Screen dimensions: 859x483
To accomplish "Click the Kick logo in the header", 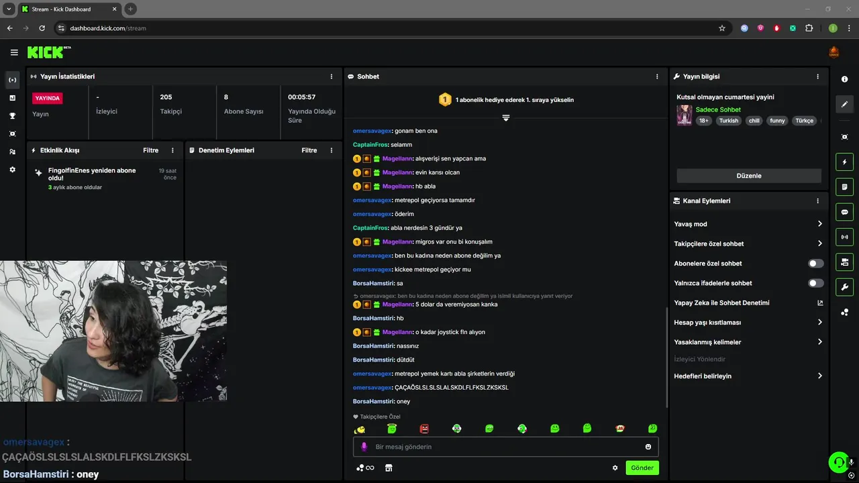I will tap(49, 52).
